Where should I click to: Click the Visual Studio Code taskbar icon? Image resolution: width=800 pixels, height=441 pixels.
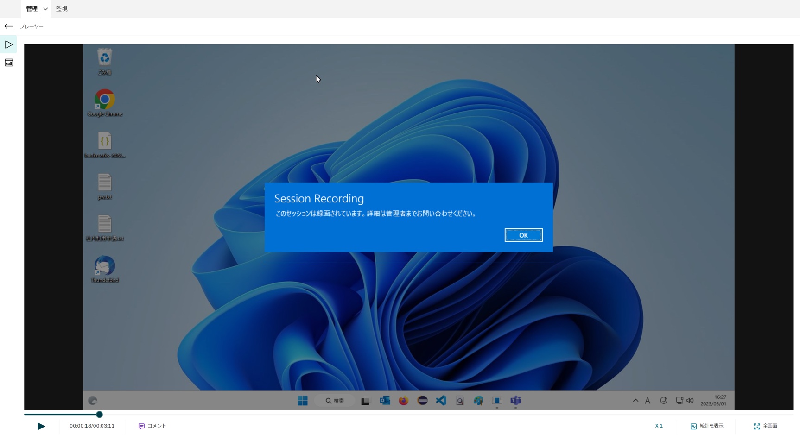coord(441,401)
